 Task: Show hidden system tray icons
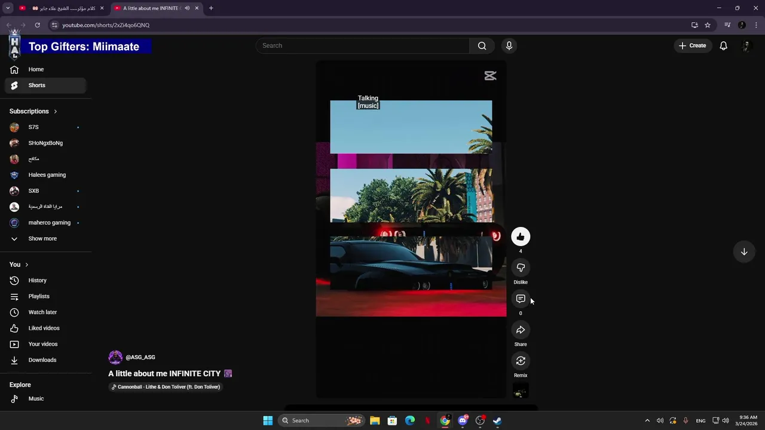point(647,420)
